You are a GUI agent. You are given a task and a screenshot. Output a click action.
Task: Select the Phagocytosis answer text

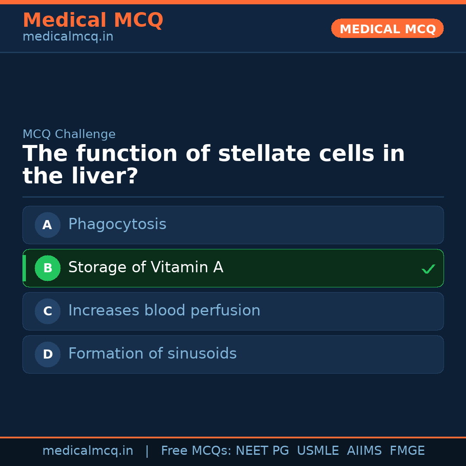[117, 224]
